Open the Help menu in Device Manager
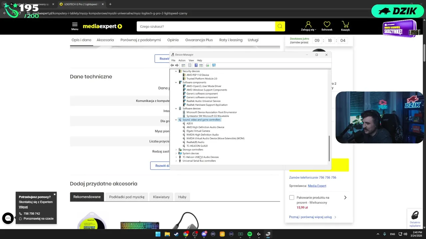 click(x=199, y=60)
